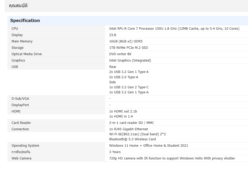The image size is (248, 169).
Task: Click the DVD writer 8X value
Action: click(x=120, y=54)
